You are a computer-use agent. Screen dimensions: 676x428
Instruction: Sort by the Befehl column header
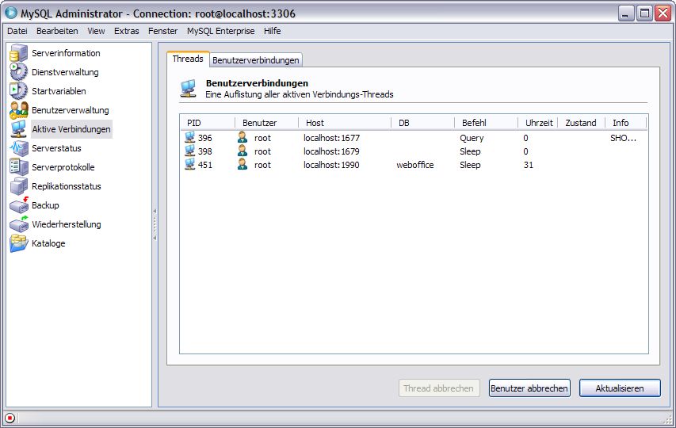click(486, 123)
